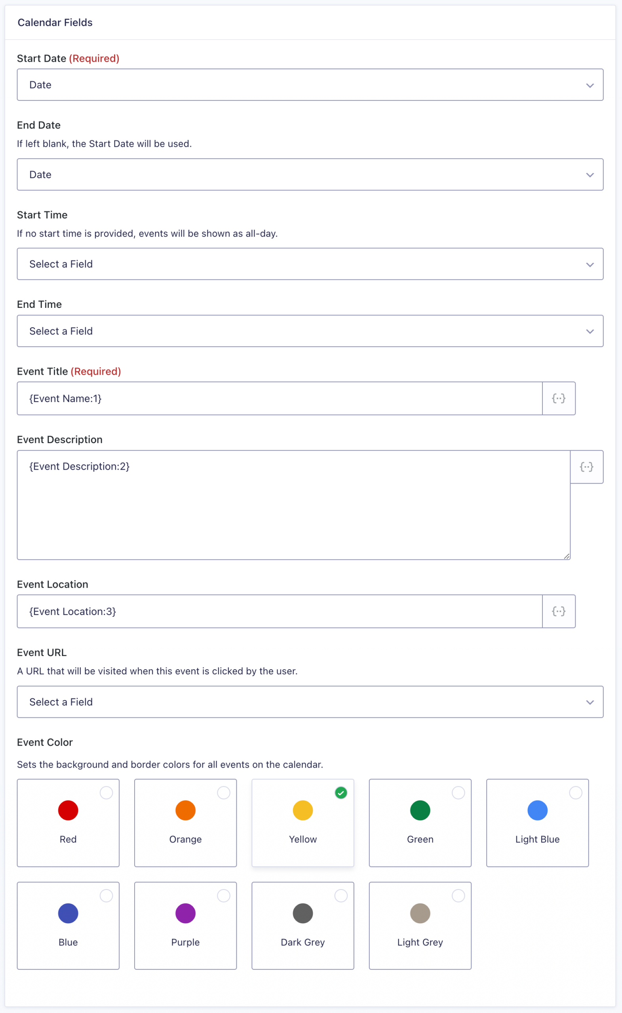Select the Dark Grey event color
Screen dimensions: 622x1013
tap(302, 926)
